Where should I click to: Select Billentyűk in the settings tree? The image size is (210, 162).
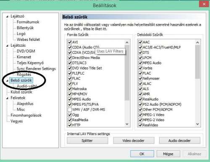coord(25,28)
